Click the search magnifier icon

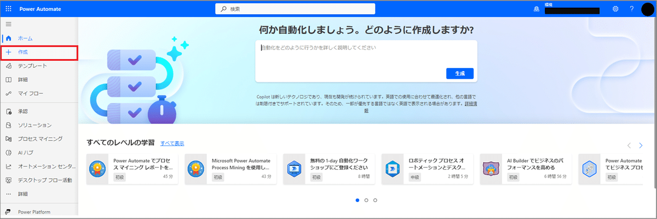(223, 9)
